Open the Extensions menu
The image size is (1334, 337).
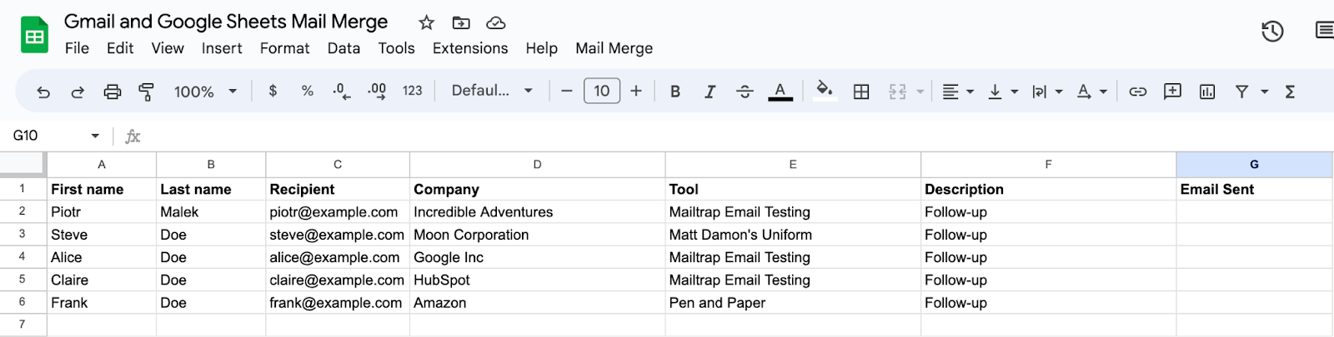click(470, 48)
